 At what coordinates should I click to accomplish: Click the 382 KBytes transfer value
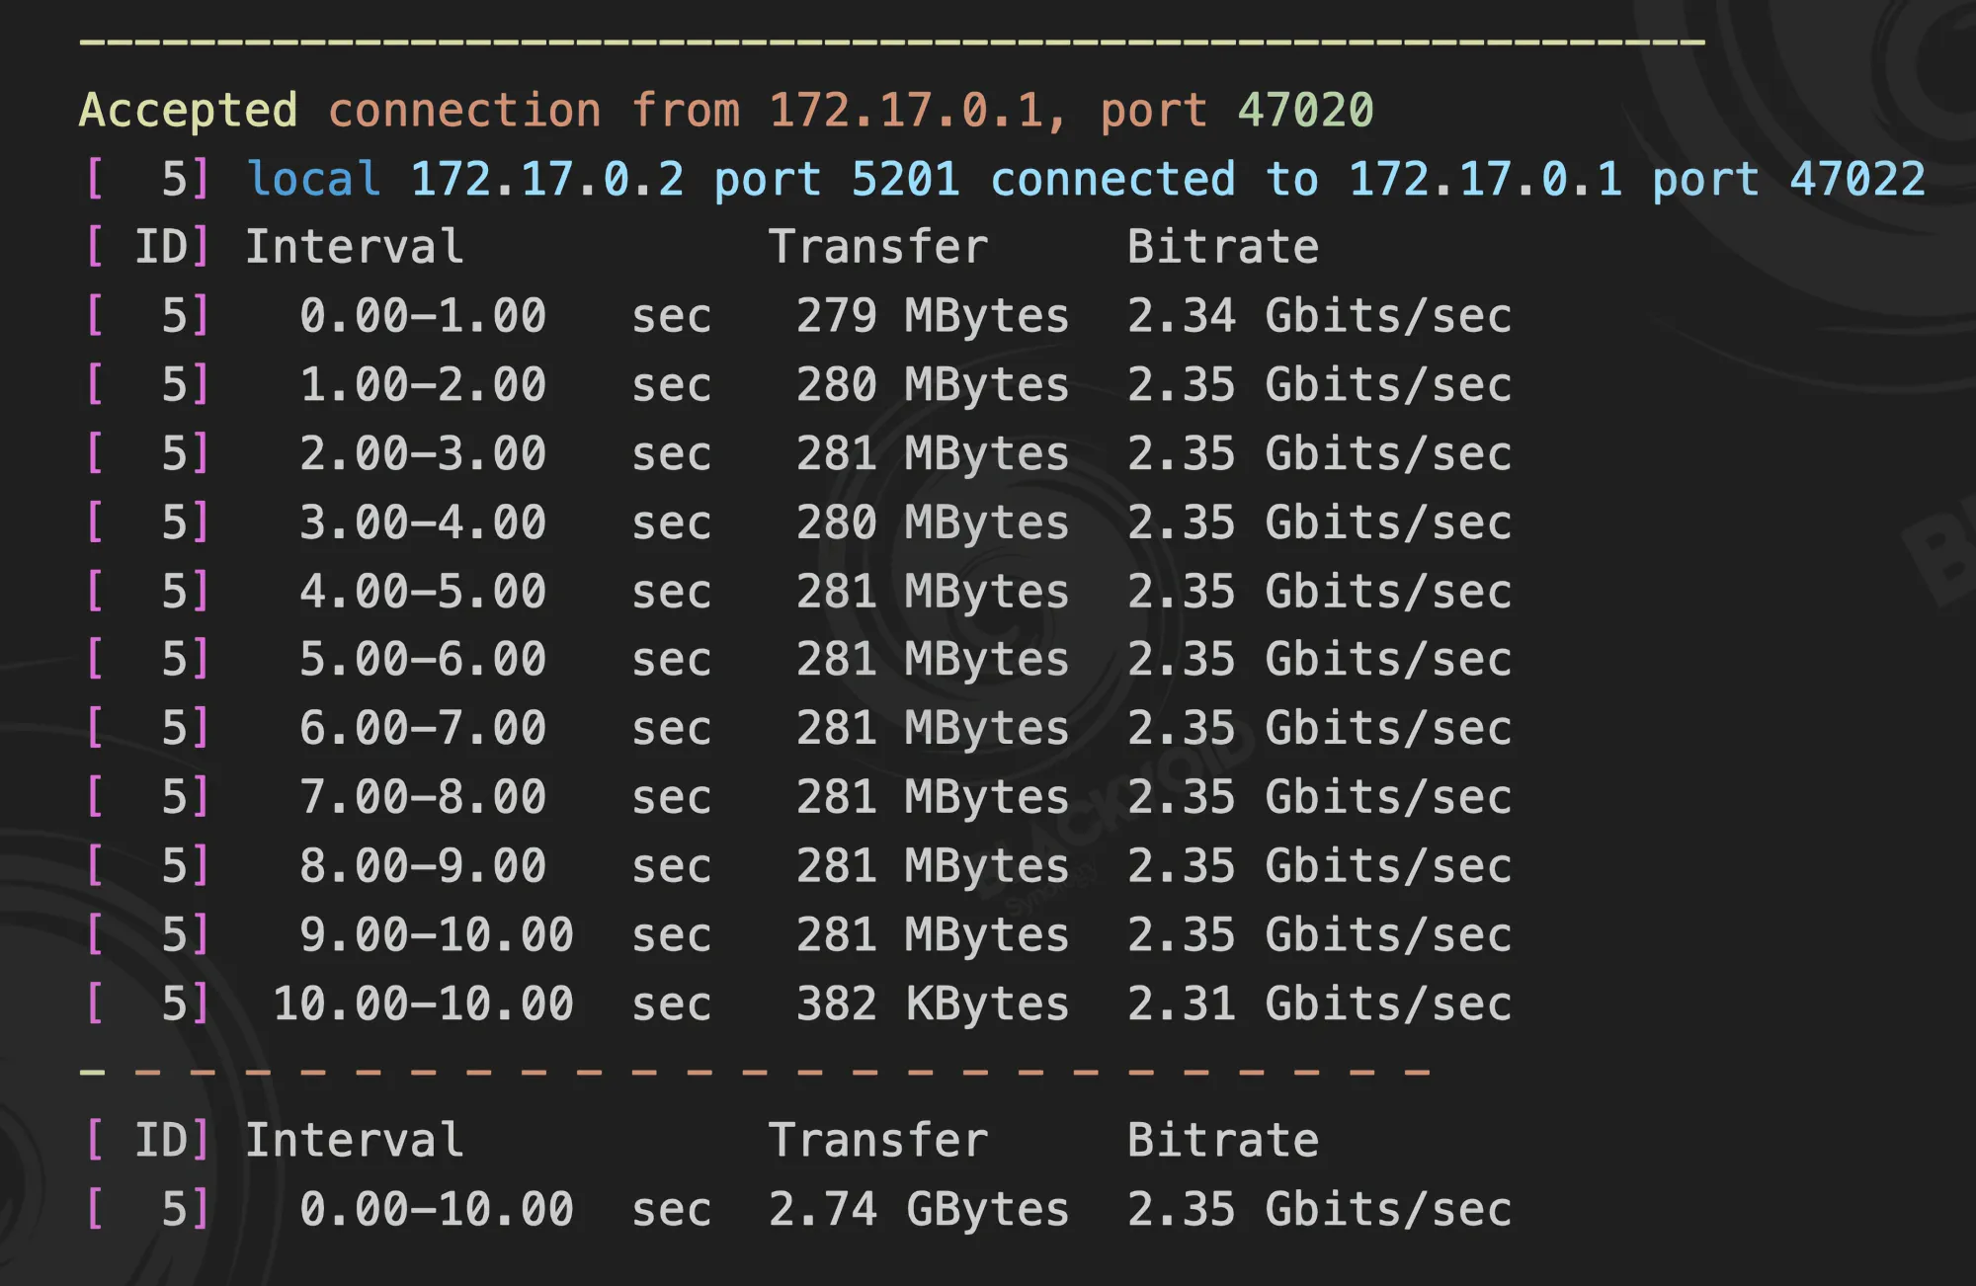(x=933, y=1004)
